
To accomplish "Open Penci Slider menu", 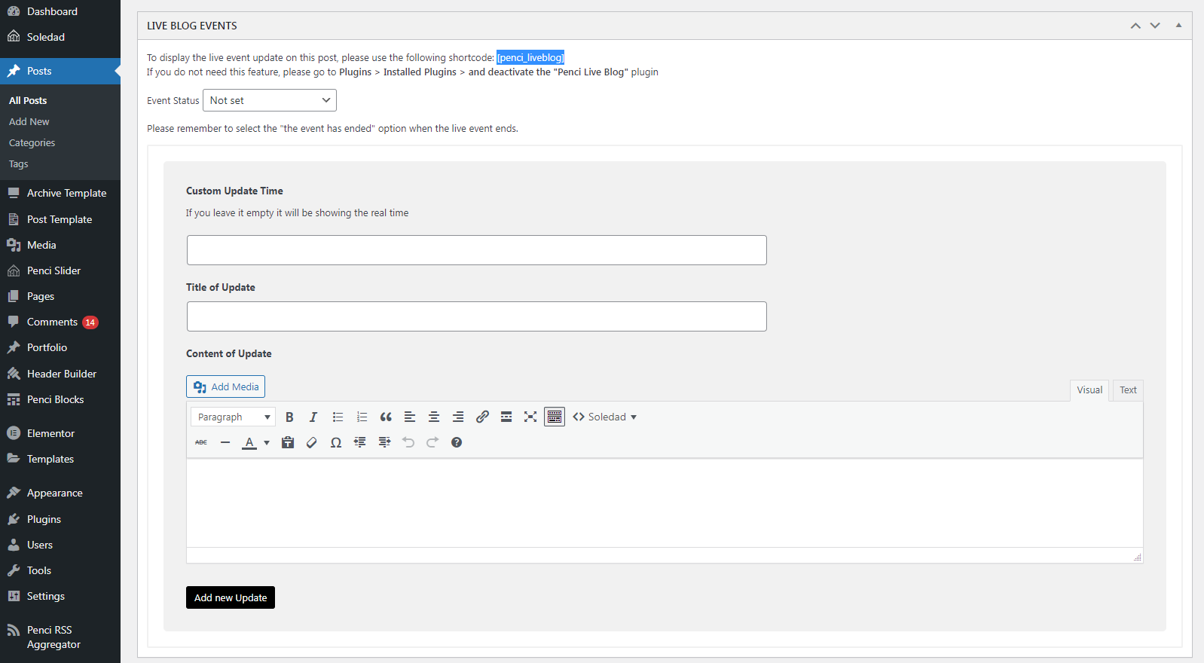I will 60,270.
